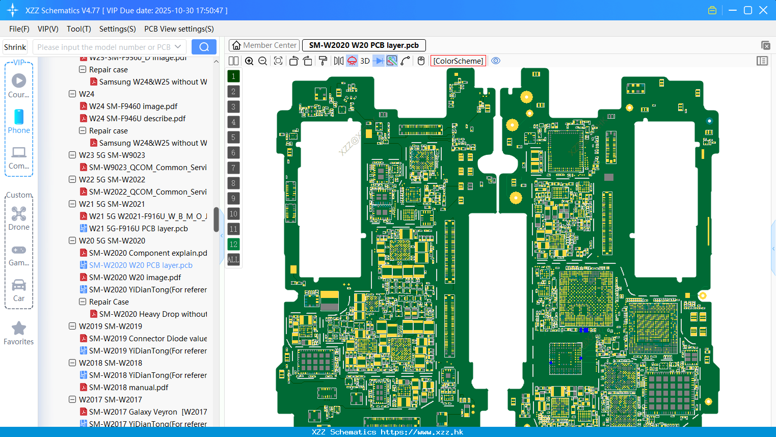The height and width of the screenshot is (437, 776).
Task: Fit the PCB to the window
Action: 278,61
